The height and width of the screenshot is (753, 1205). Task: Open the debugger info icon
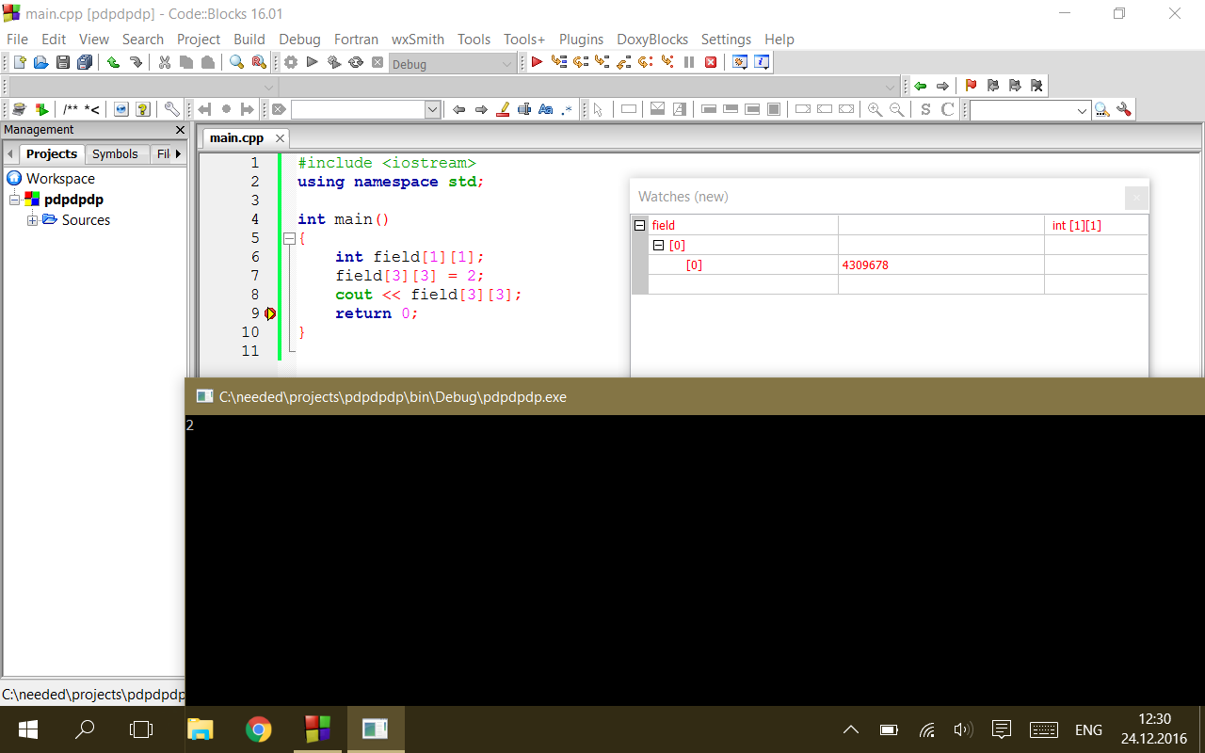click(x=762, y=63)
